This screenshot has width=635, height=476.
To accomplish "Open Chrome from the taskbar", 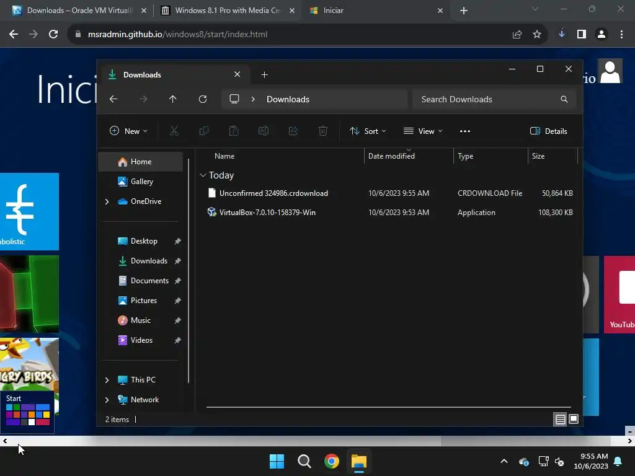I will [x=332, y=461].
